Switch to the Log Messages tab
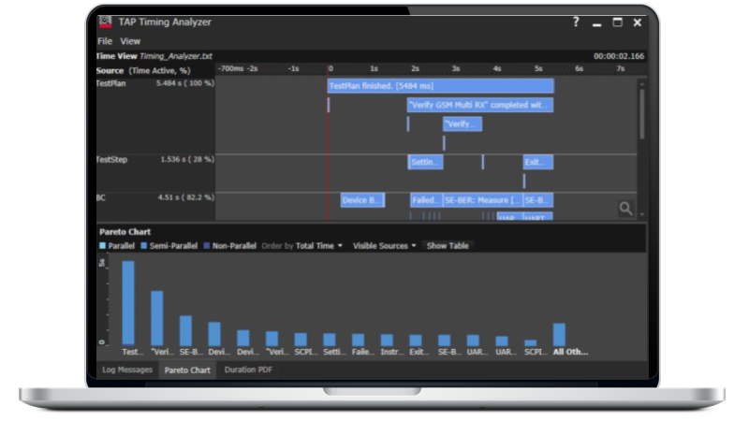749x421 pixels. click(126, 370)
